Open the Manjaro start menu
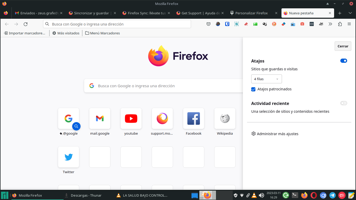The image size is (356, 200). coord(4,195)
